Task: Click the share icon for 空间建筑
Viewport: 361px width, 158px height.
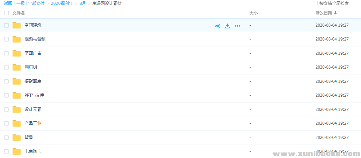Action: [217, 26]
